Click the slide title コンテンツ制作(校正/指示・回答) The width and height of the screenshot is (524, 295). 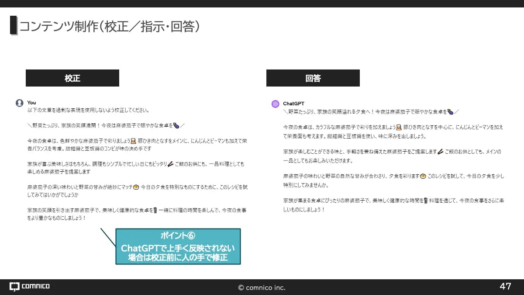click(110, 26)
